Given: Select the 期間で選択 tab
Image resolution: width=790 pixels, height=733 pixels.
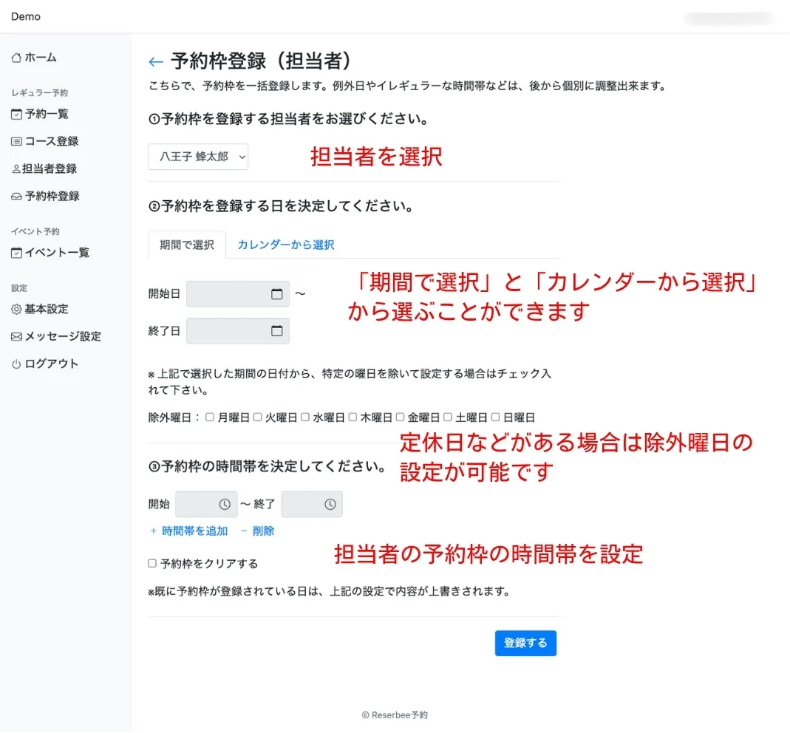Looking at the screenshot, I should click(187, 245).
